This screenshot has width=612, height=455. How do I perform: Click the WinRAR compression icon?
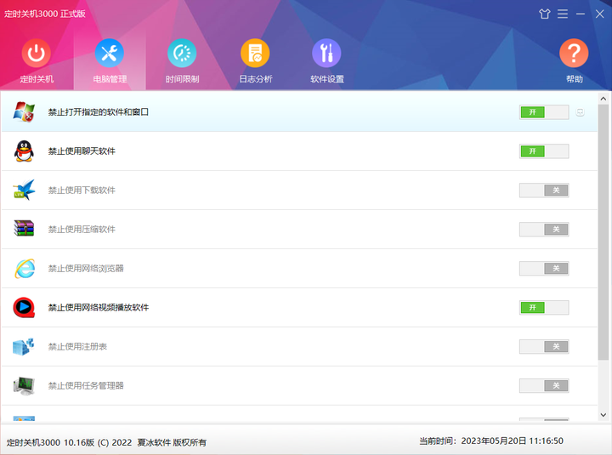point(24,229)
